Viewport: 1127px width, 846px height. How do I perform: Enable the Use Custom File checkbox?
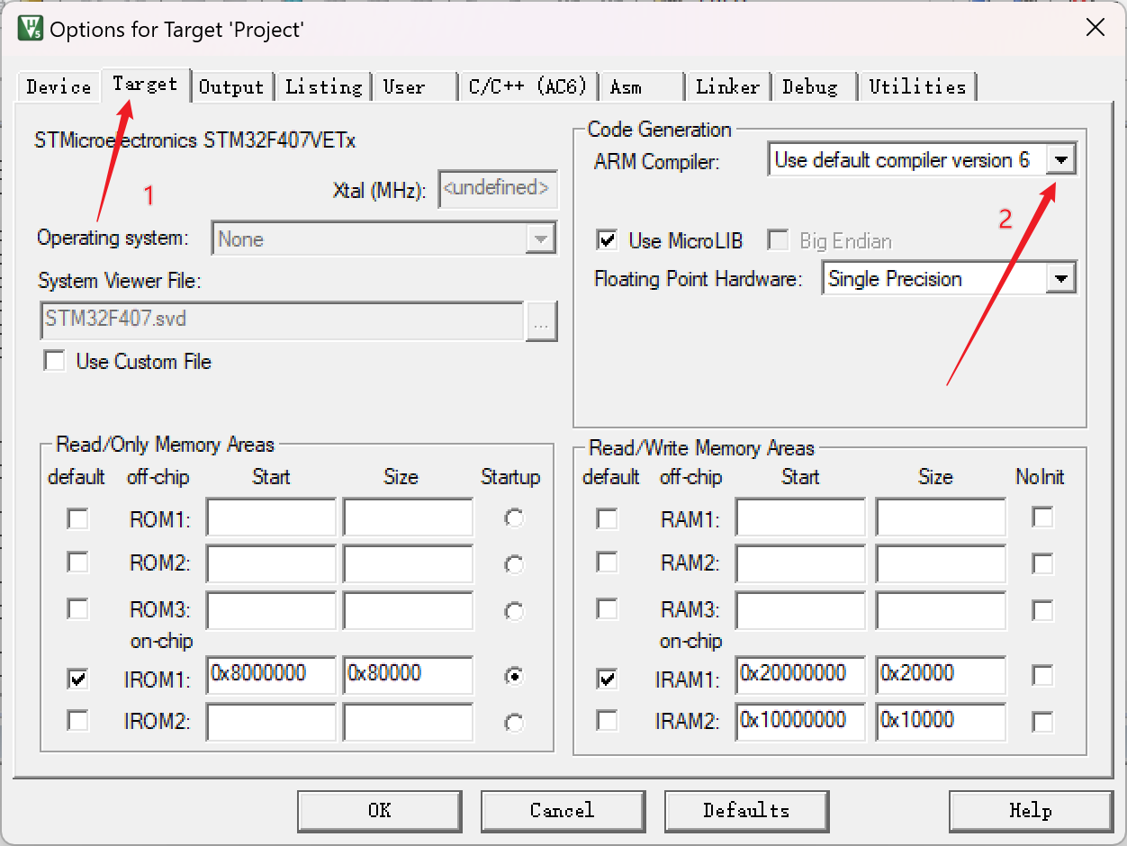point(55,361)
